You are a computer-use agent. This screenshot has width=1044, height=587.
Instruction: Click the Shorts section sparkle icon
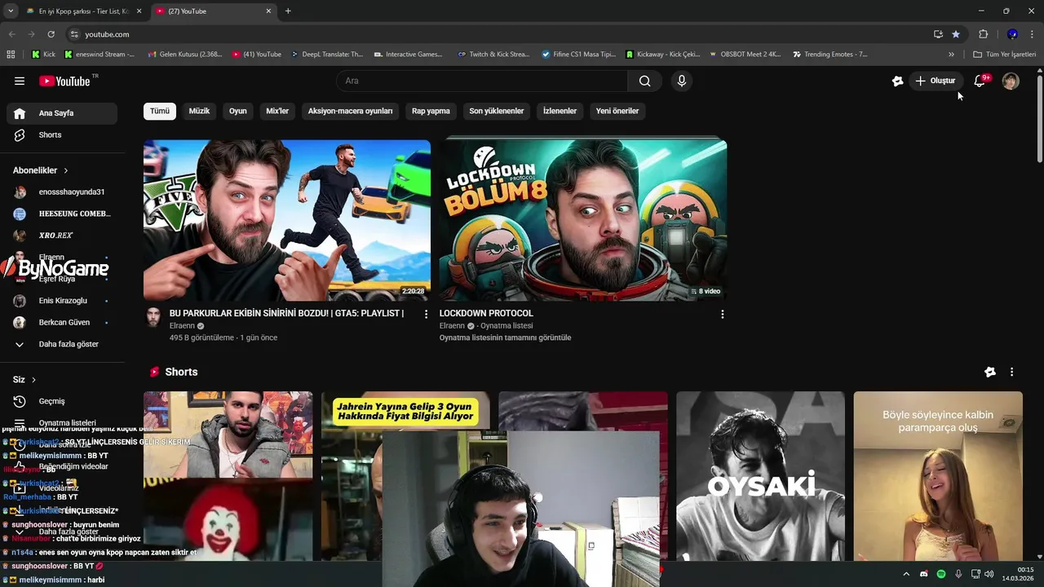(990, 372)
